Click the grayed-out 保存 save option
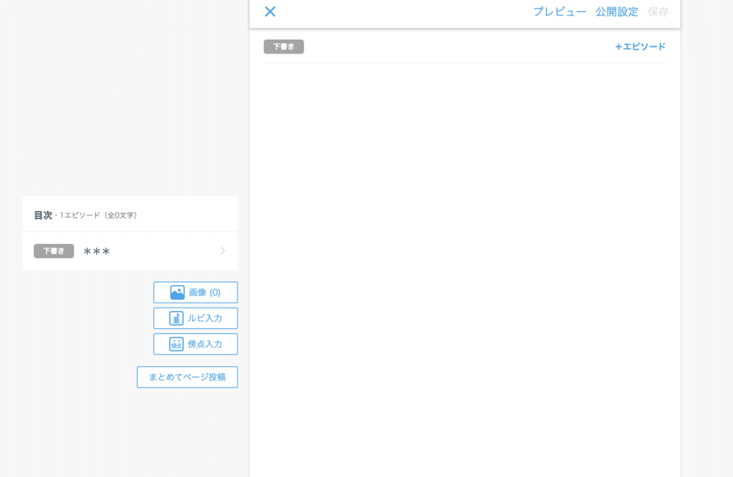The width and height of the screenshot is (733, 477). [x=659, y=12]
